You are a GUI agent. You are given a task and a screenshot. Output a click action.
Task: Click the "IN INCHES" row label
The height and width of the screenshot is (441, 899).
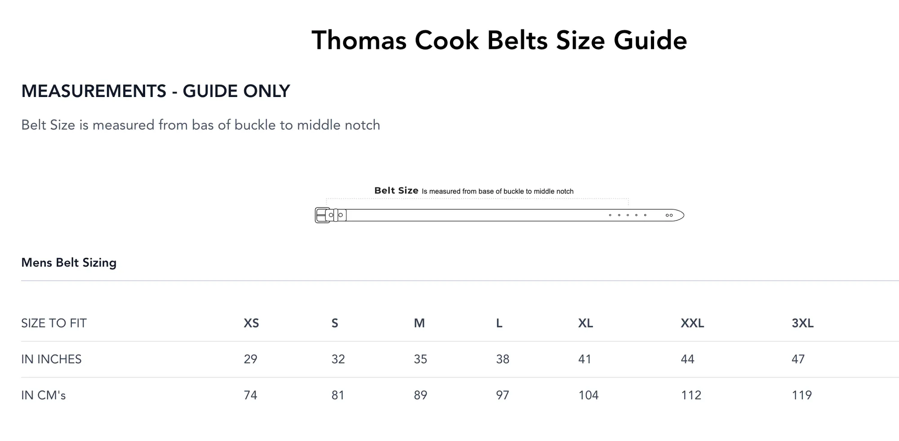[51, 359]
